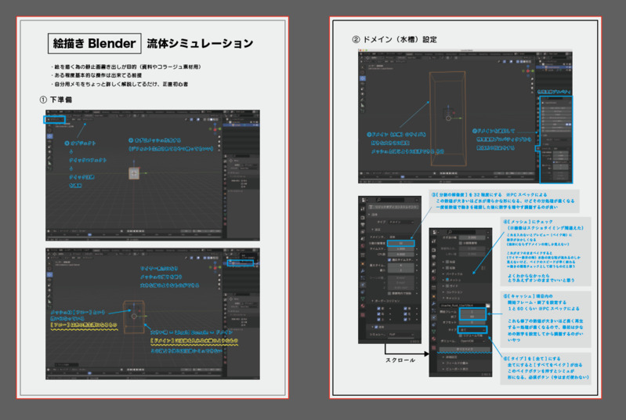Toggle 液体 (Liquid) checkbox in left panel
Screen dimensions: 626x420
(x=376, y=327)
